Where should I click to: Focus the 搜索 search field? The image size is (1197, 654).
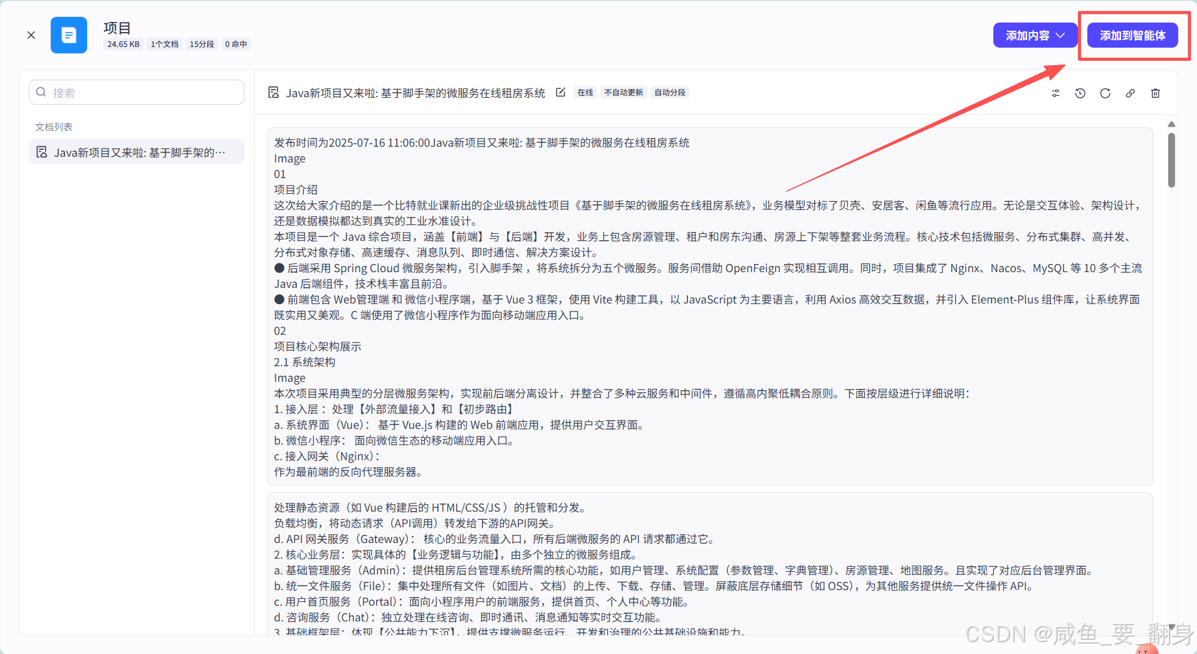coord(137,92)
